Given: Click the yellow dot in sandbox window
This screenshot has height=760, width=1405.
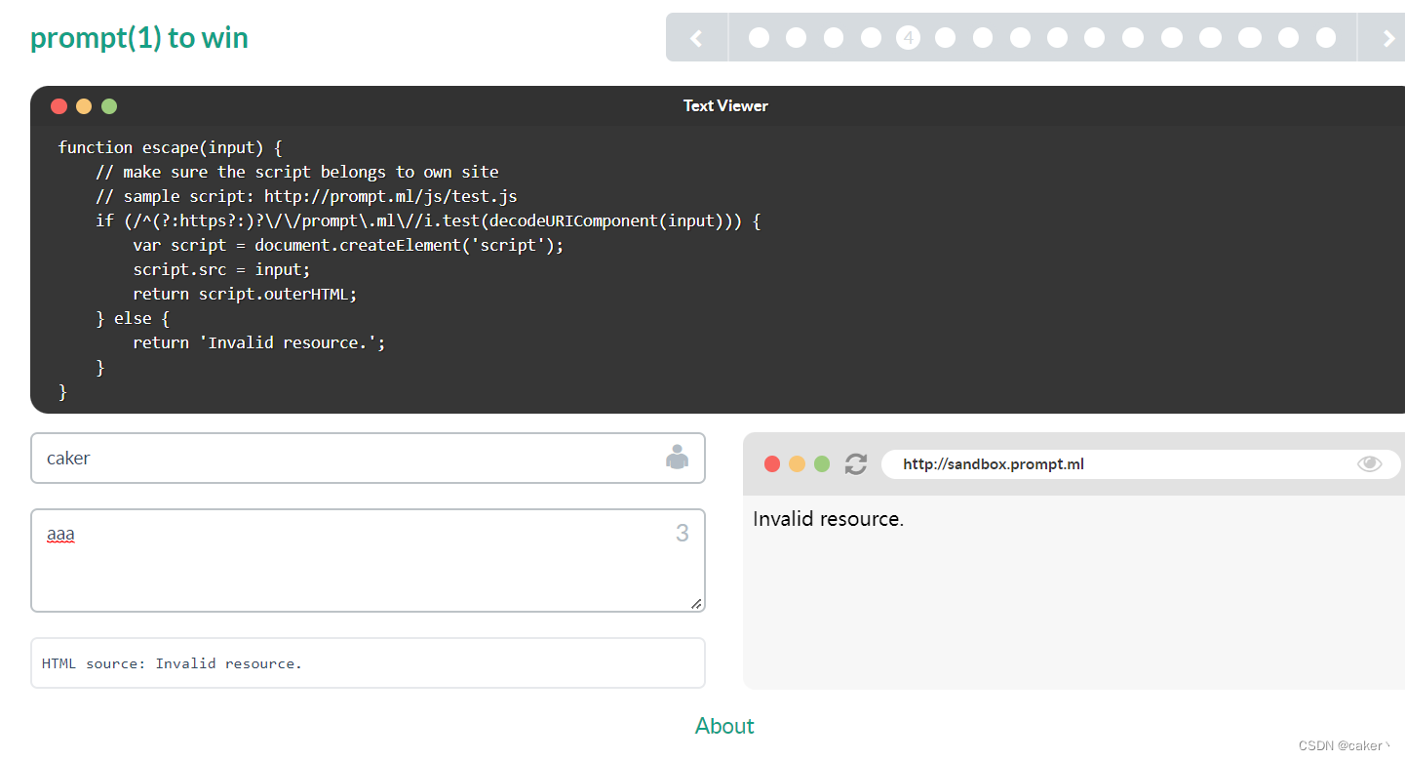Looking at the screenshot, I should (797, 463).
